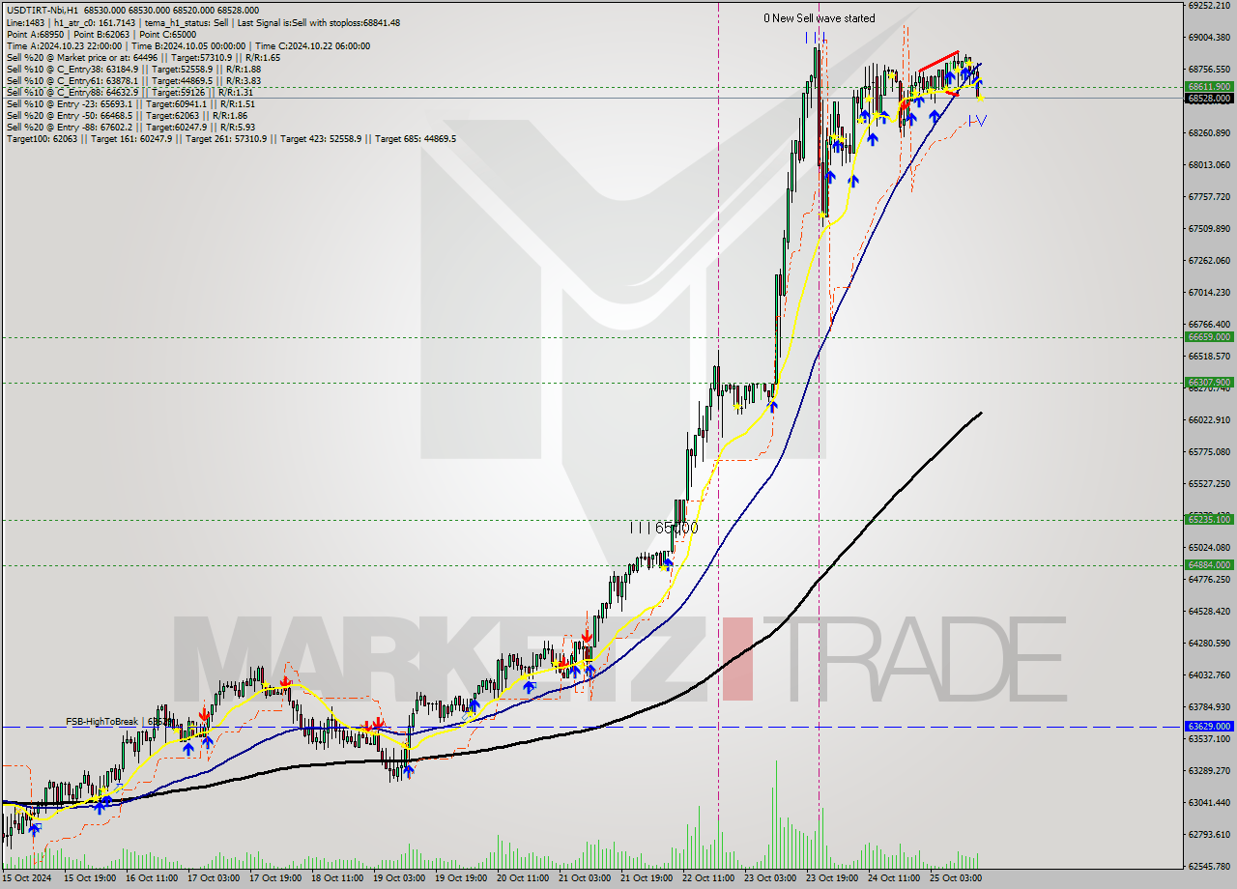Click the 68013.270 price axis label
The width and height of the screenshot is (1237, 889).
pyautogui.click(x=1209, y=164)
